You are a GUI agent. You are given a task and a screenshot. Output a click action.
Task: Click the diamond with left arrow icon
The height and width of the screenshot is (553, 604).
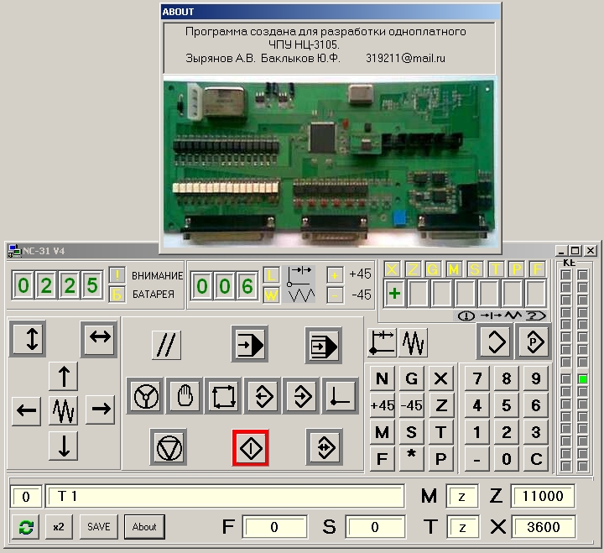263,396
